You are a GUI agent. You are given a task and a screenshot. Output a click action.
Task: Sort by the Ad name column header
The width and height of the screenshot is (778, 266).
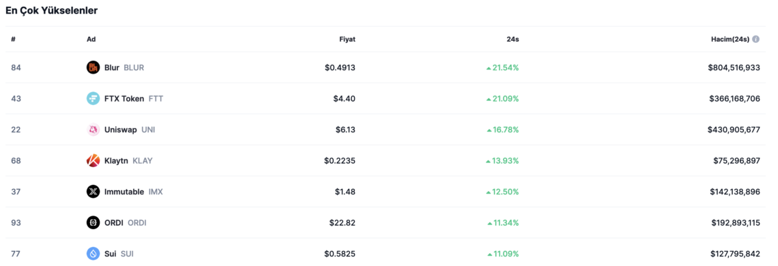click(x=91, y=39)
